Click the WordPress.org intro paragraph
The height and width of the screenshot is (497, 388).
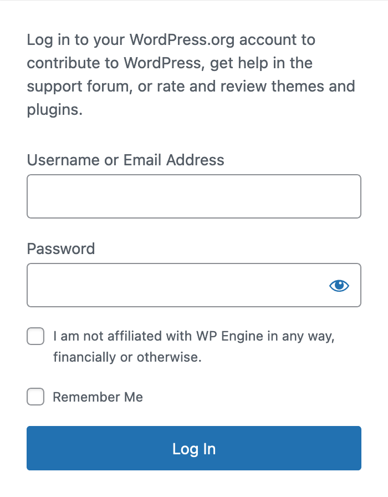point(191,75)
